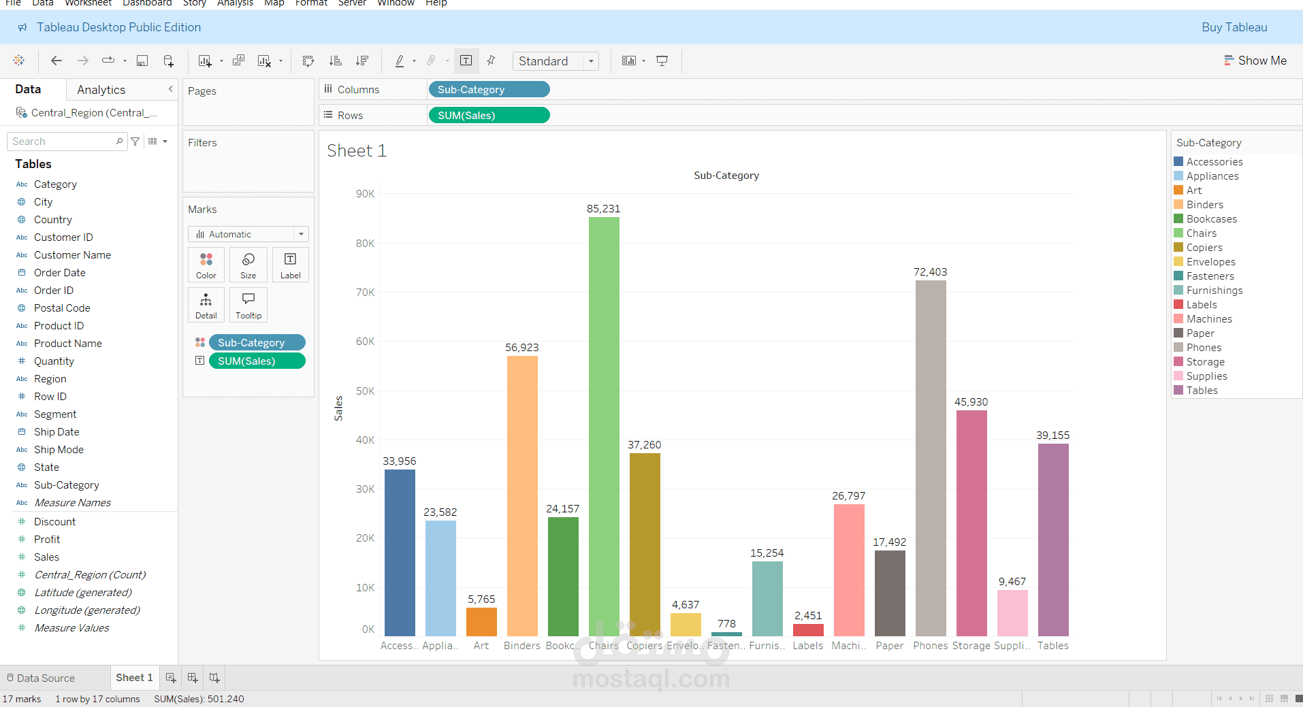Click the Replay animation icon

click(x=108, y=61)
